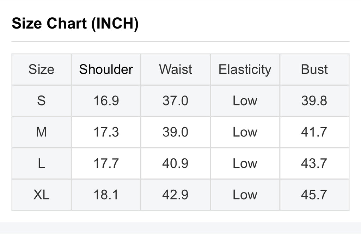This screenshot has height=239, width=361.
Task: Click shoulder value 16.9 for size S
Action: 106,101
